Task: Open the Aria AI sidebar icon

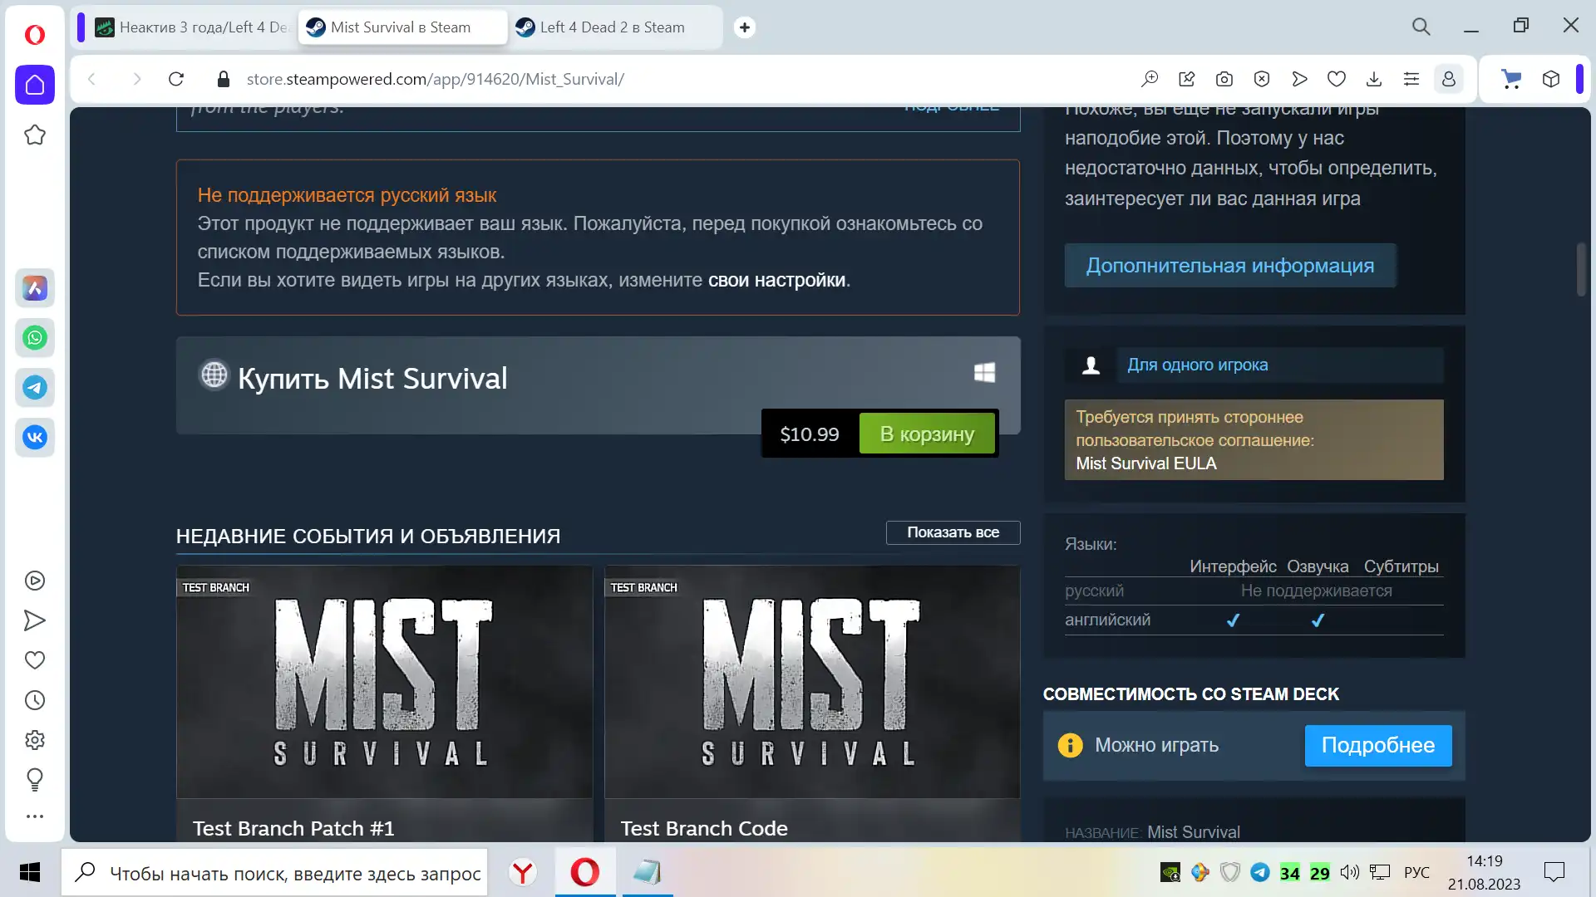Action: point(35,288)
